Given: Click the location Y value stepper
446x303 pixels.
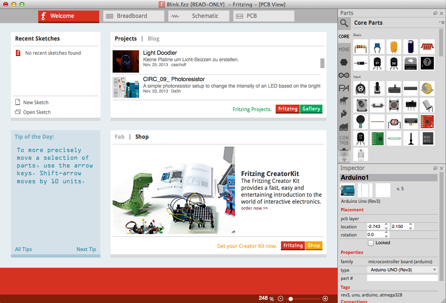Looking at the screenshot, I should pos(411,226).
